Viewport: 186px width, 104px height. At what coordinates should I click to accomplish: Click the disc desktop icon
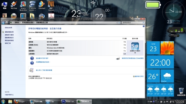[14, 16]
